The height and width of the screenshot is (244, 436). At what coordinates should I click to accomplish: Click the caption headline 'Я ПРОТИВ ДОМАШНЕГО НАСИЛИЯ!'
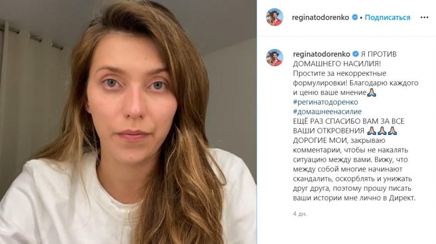pos(345,59)
